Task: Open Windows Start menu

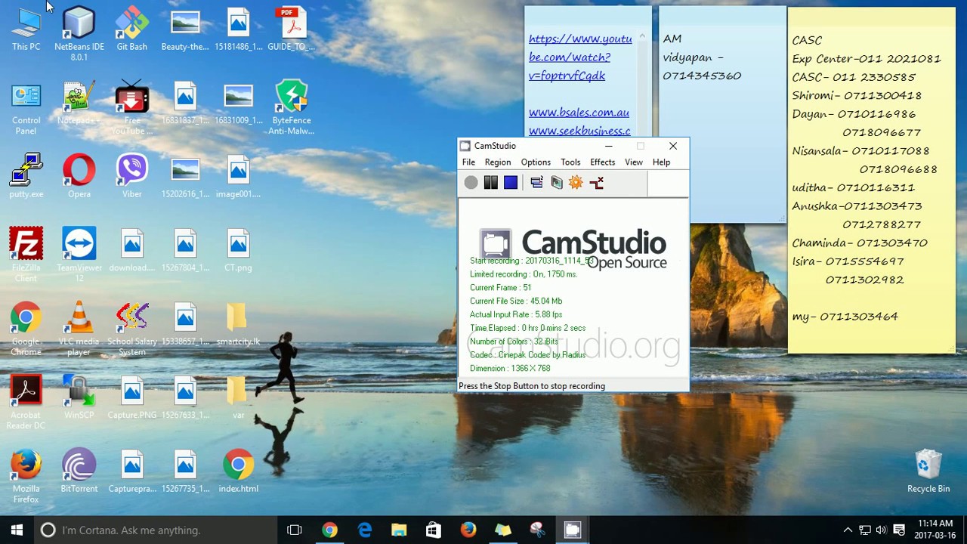Action: (x=17, y=530)
